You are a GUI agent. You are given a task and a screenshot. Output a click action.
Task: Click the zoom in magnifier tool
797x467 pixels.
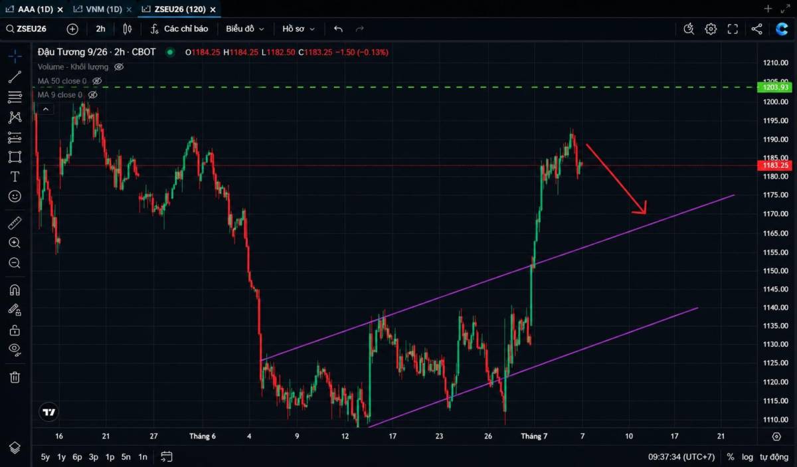(x=15, y=243)
